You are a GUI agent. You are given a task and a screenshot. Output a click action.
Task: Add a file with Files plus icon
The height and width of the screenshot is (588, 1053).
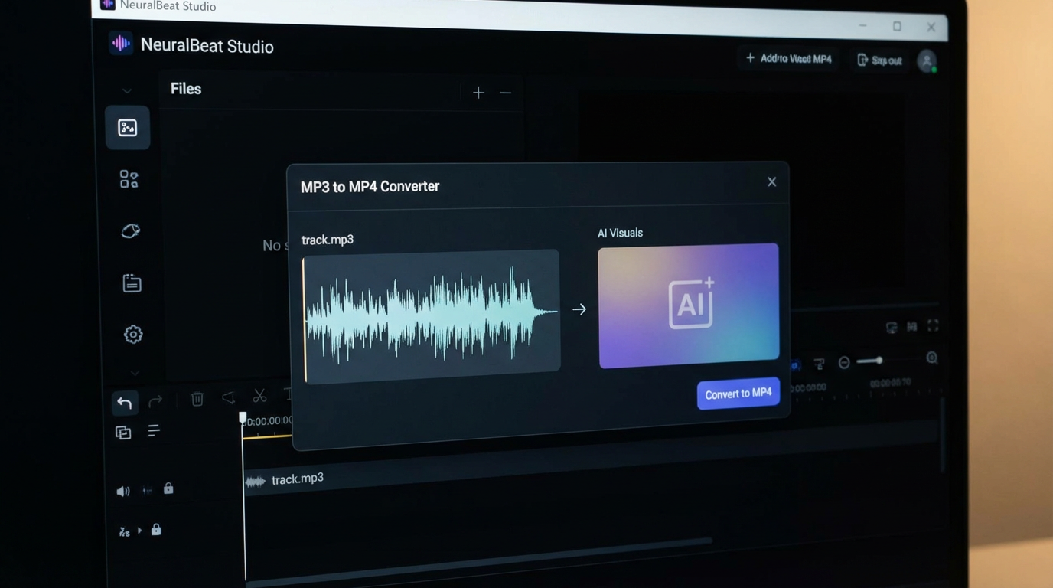(x=478, y=93)
